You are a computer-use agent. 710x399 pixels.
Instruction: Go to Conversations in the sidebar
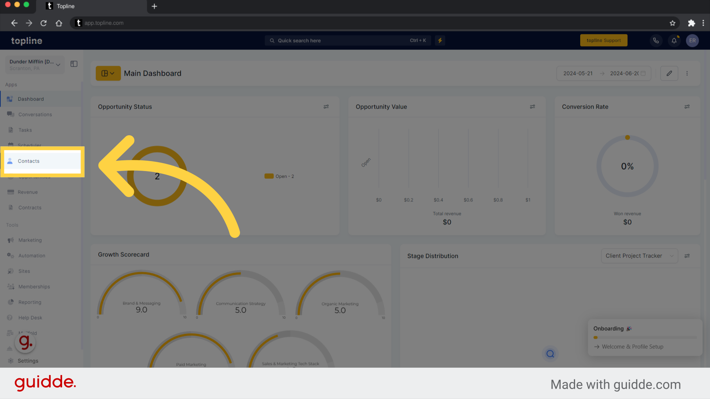click(35, 115)
